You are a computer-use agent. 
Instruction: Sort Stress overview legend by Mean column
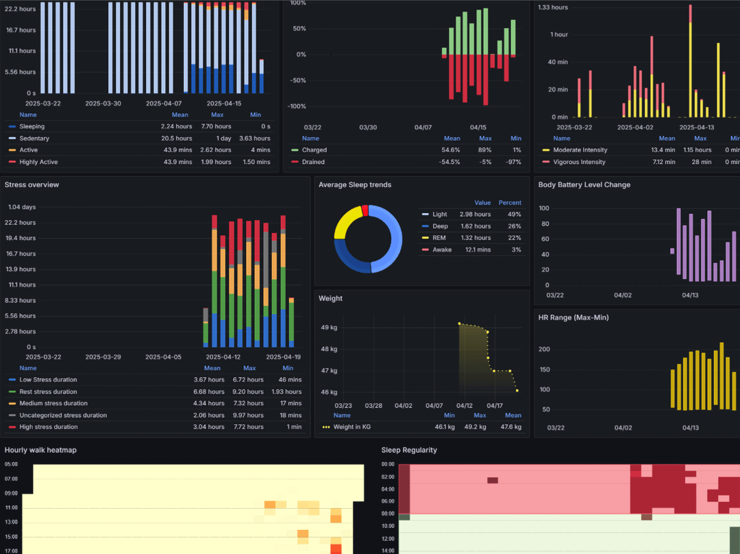click(212, 368)
